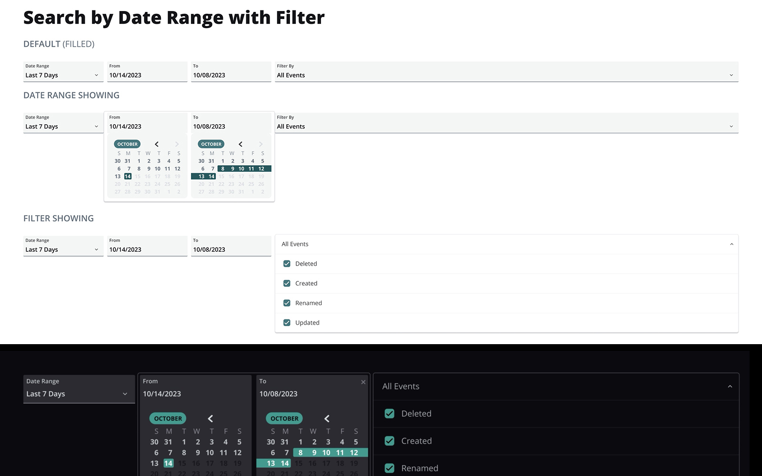
Task: Click the previous month arrow in dark From calendar
Action: (210, 418)
